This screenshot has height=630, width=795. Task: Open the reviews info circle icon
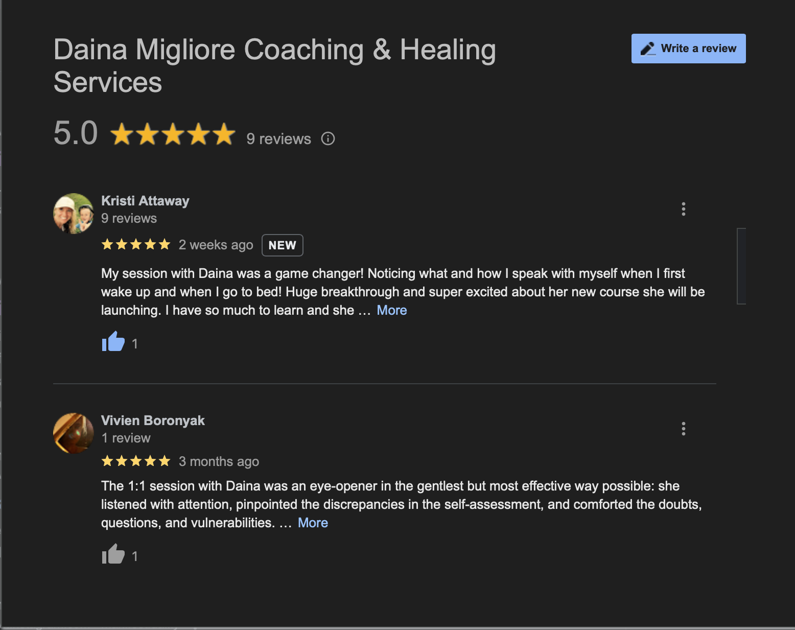click(328, 138)
